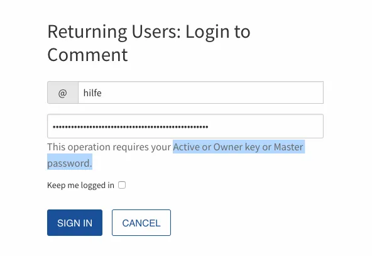Click empty space right of password dots

[x=265, y=126]
